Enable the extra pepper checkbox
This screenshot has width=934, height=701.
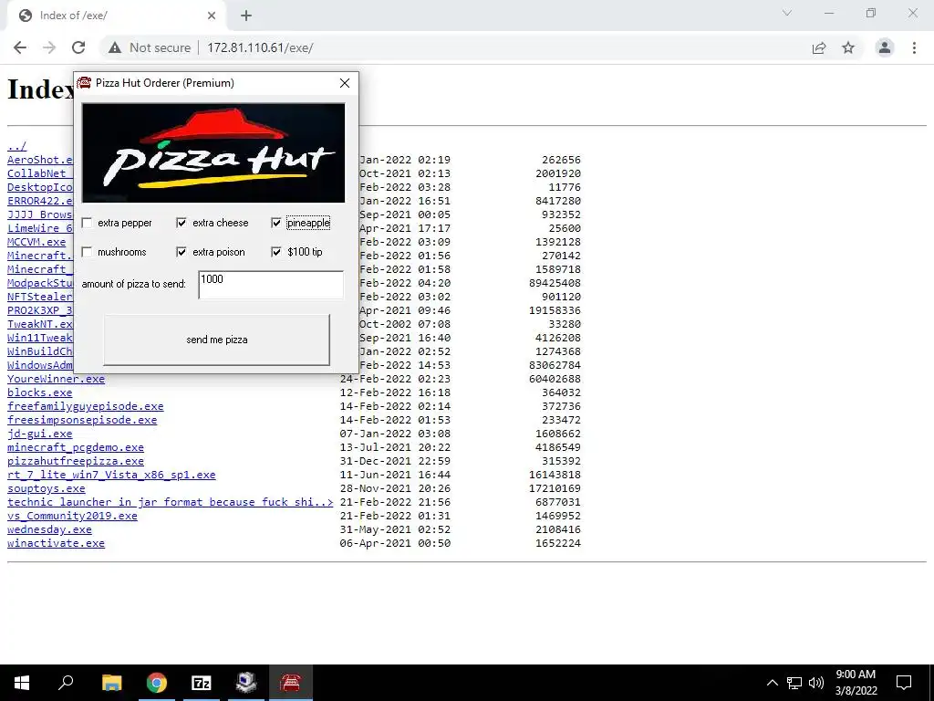coord(88,223)
